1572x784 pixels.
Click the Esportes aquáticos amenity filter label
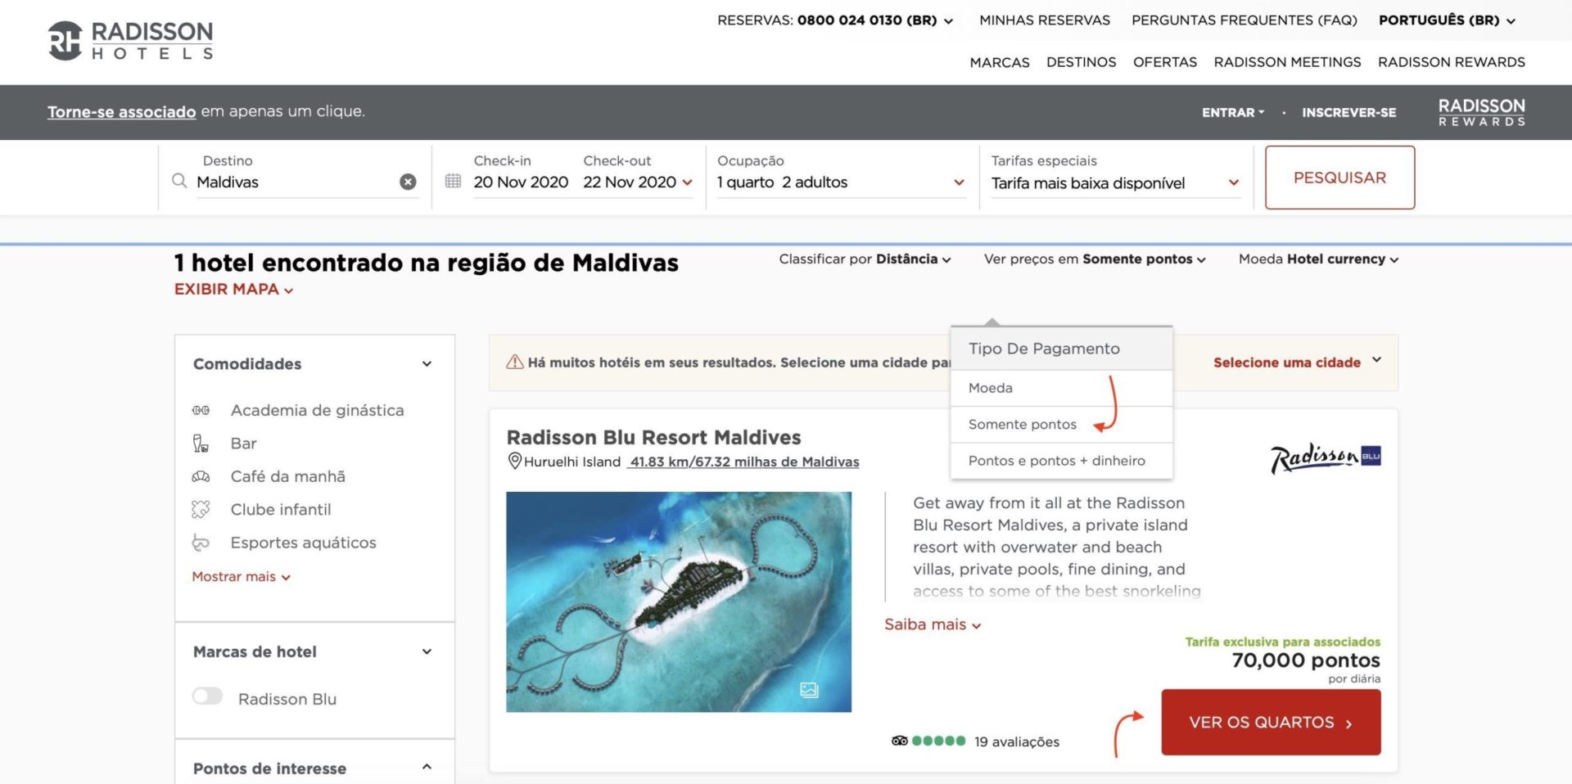(x=303, y=543)
